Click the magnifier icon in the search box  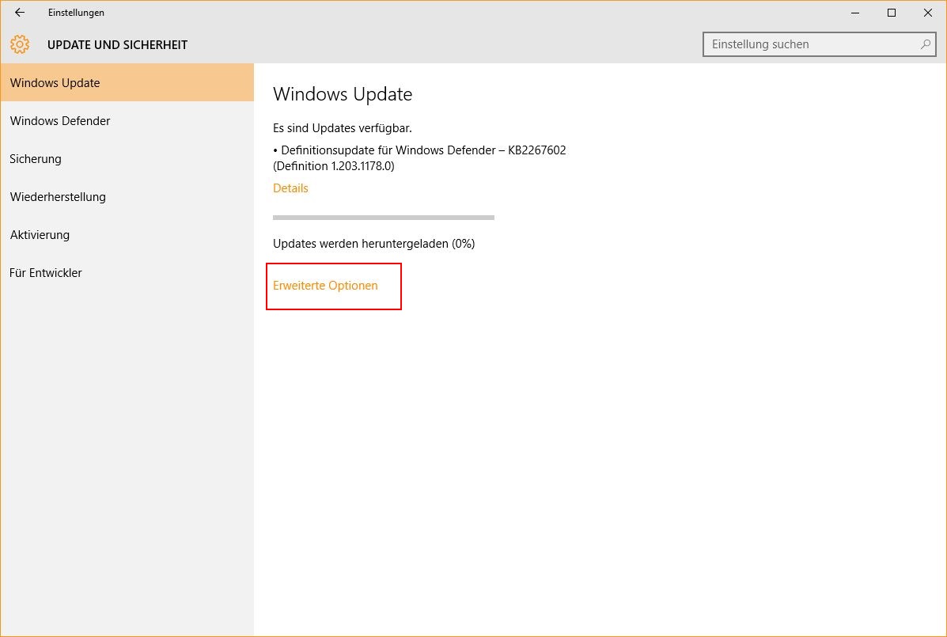(x=926, y=44)
